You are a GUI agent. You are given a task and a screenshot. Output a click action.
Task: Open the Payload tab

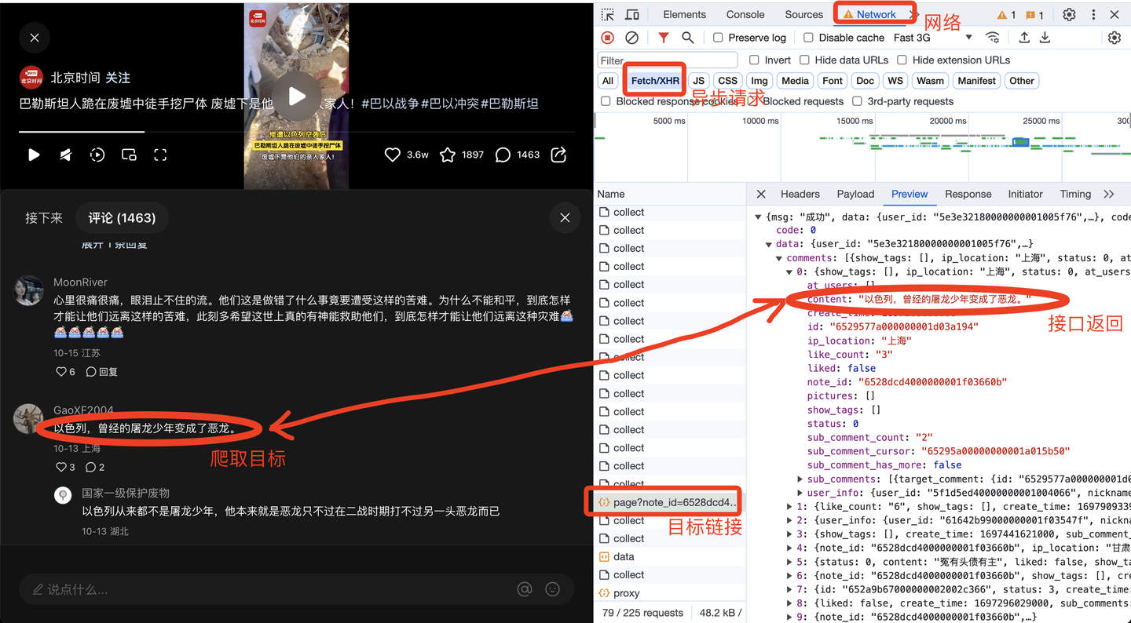(x=855, y=194)
